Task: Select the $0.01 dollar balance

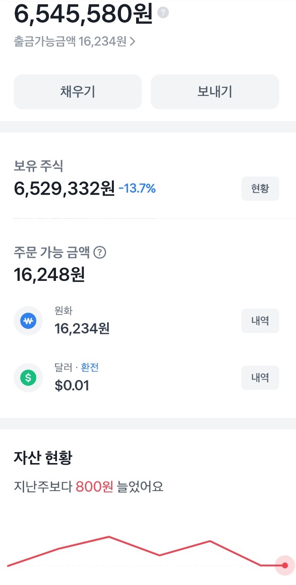Action: [x=72, y=385]
